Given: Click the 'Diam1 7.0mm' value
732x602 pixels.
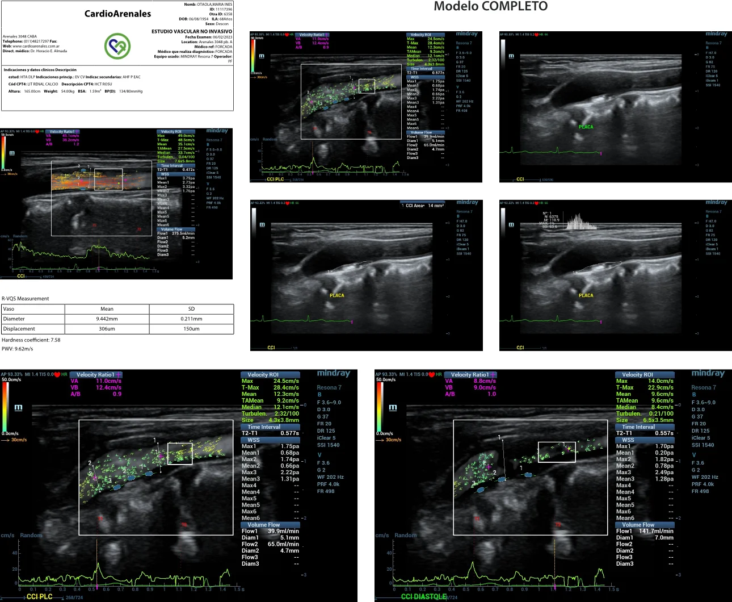Looking at the screenshot, I should (x=645, y=538).
